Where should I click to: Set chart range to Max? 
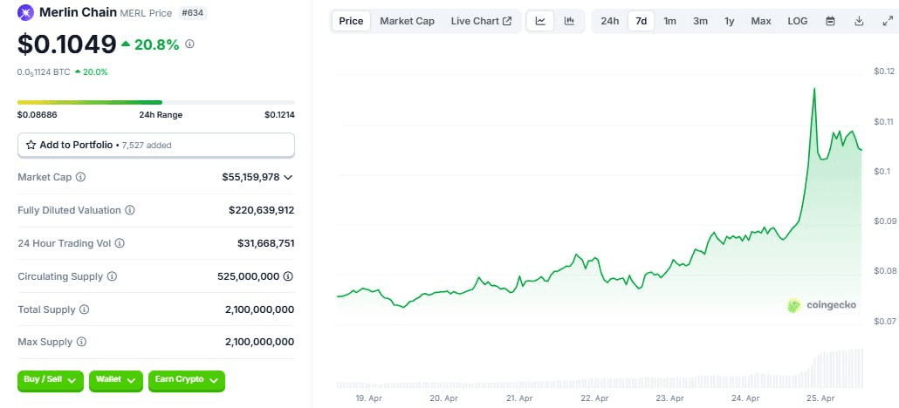[761, 21]
